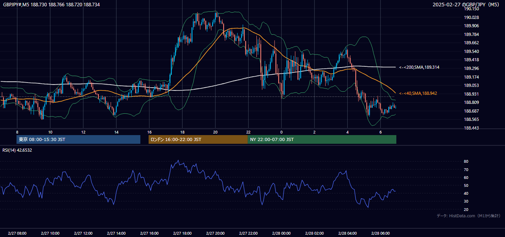Click price axis value 188.809
505x237 pixels.
[471, 102]
